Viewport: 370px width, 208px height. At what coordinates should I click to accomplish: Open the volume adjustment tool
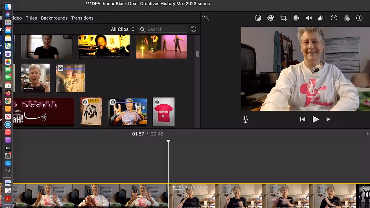coord(309,18)
